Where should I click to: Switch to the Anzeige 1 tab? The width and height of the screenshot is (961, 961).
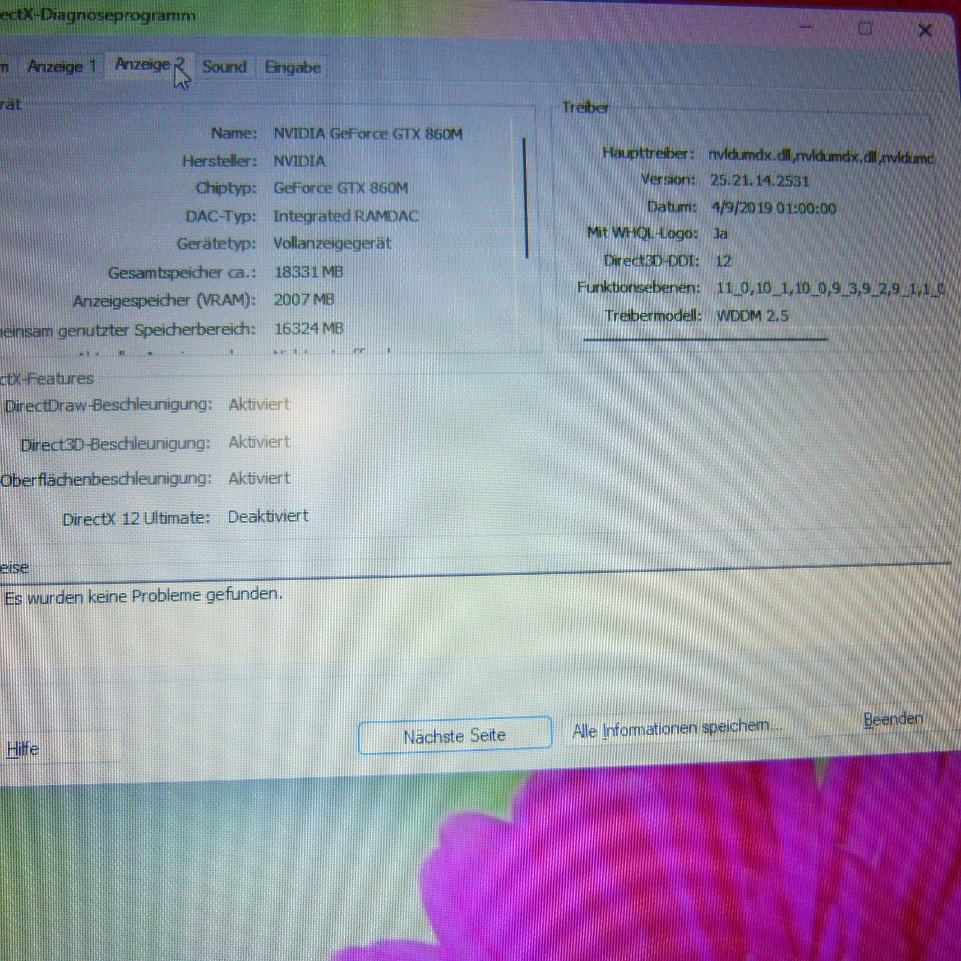(61, 66)
